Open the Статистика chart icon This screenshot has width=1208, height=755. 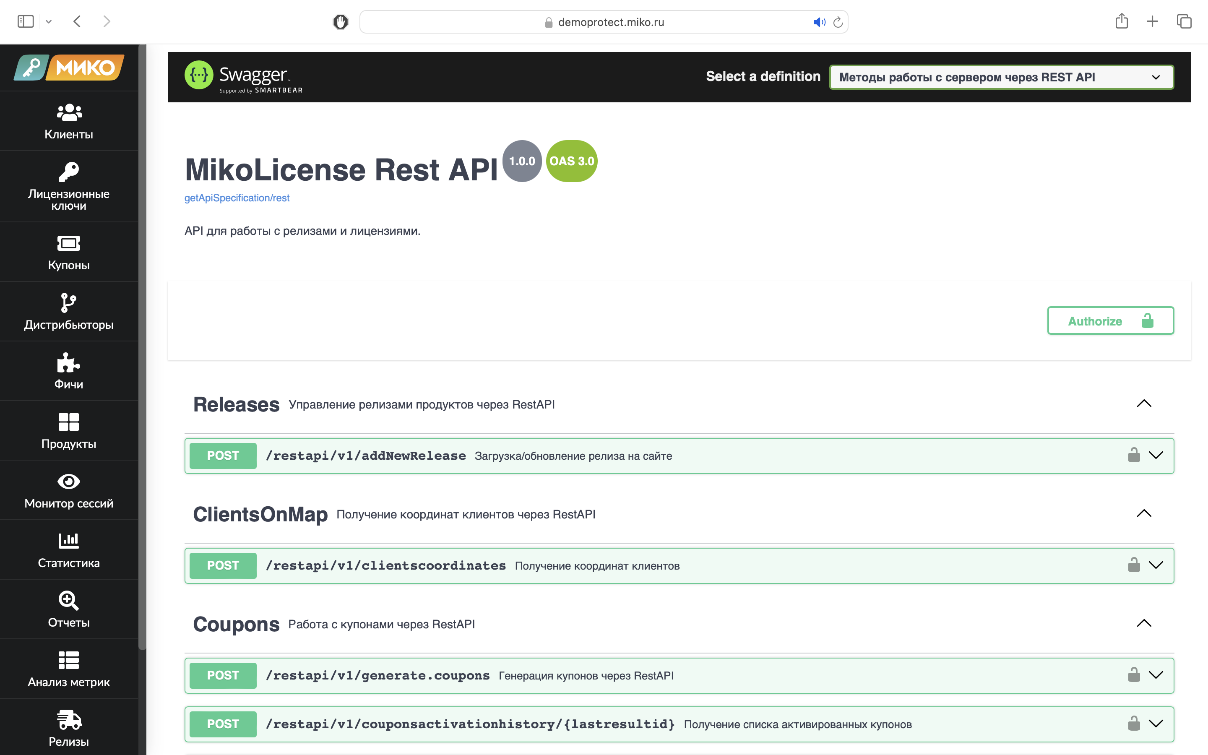coord(69,540)
